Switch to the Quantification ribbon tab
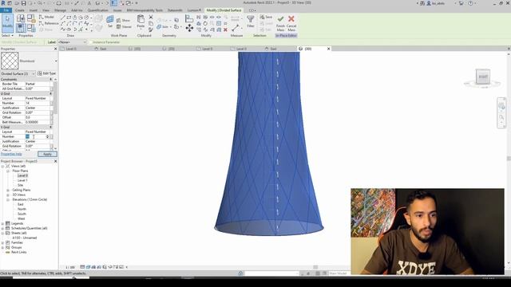The width and height of the screenshot is (511, 287). 97,10
